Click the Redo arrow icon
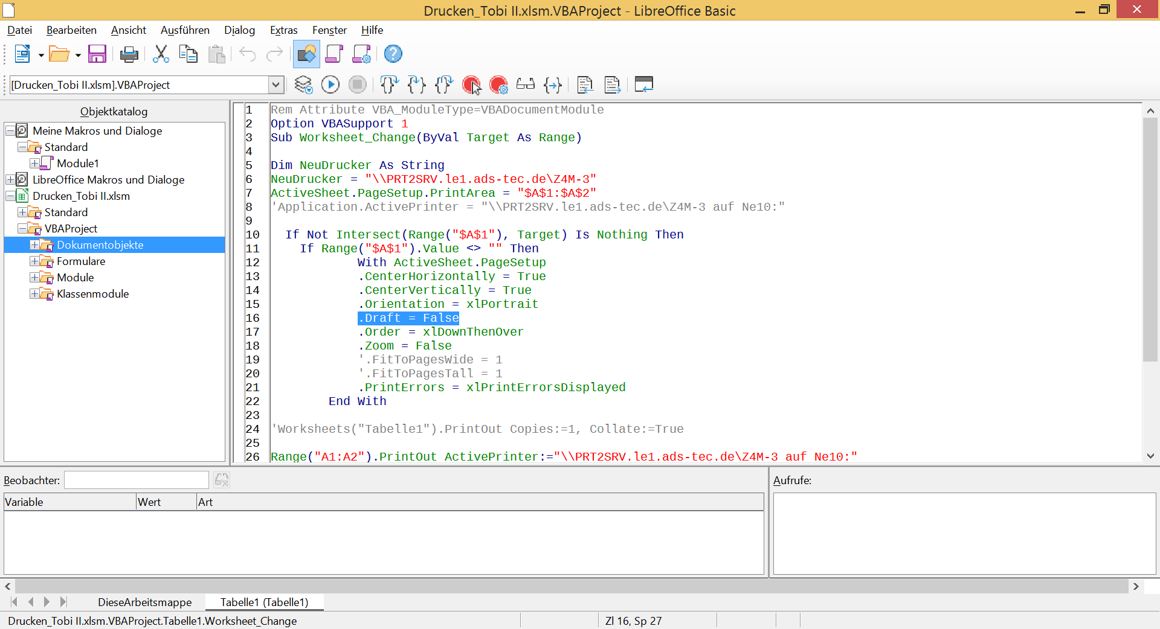The height and width of the screenshot is (629, 1160). (x=275, y=54)
